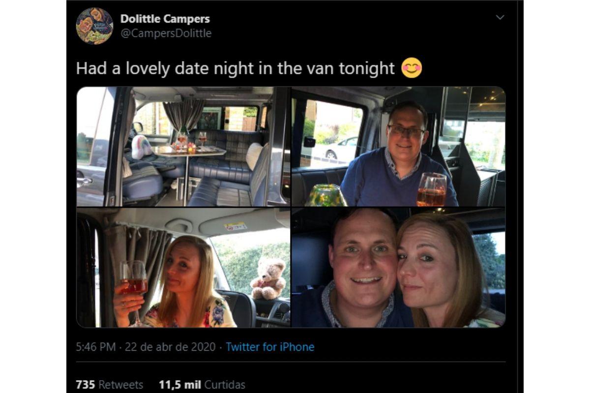The image size is (590, 393).
Task: Click the drink glass beside the man
Action: pyautogui.click(x=431, y=189)
